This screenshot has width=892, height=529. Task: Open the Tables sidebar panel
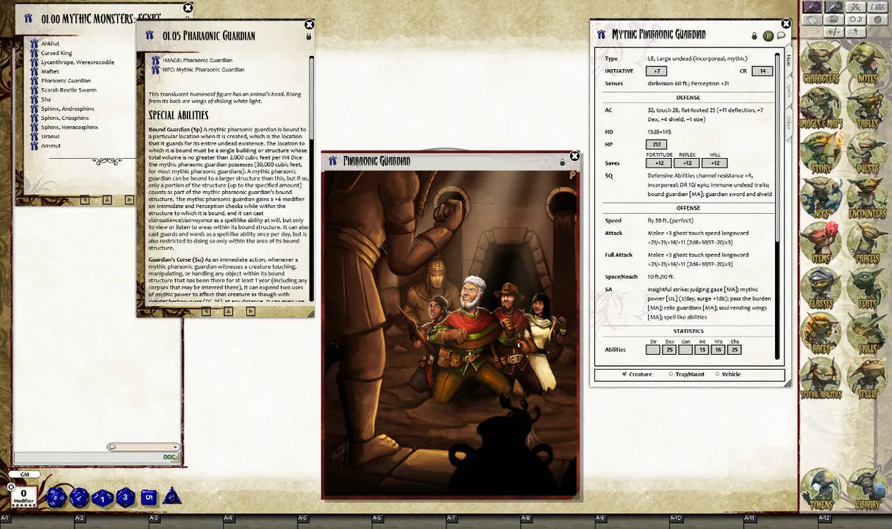[866, 109]
